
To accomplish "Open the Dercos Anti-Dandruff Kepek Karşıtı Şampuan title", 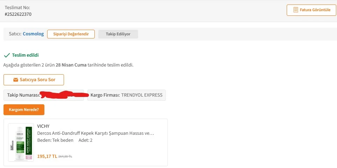I will (96, 133).
